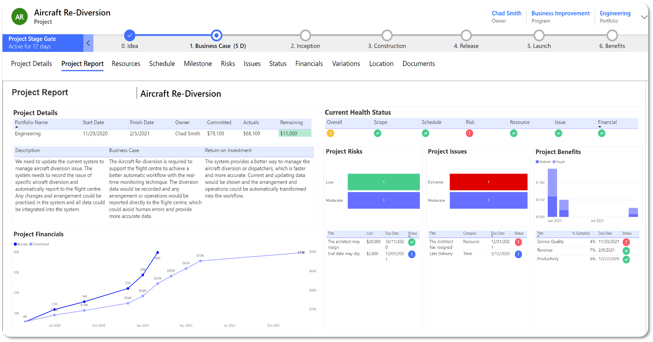Open the Business Improvement program link
This screenshot has width=653, height=342.
pos(560,13)
